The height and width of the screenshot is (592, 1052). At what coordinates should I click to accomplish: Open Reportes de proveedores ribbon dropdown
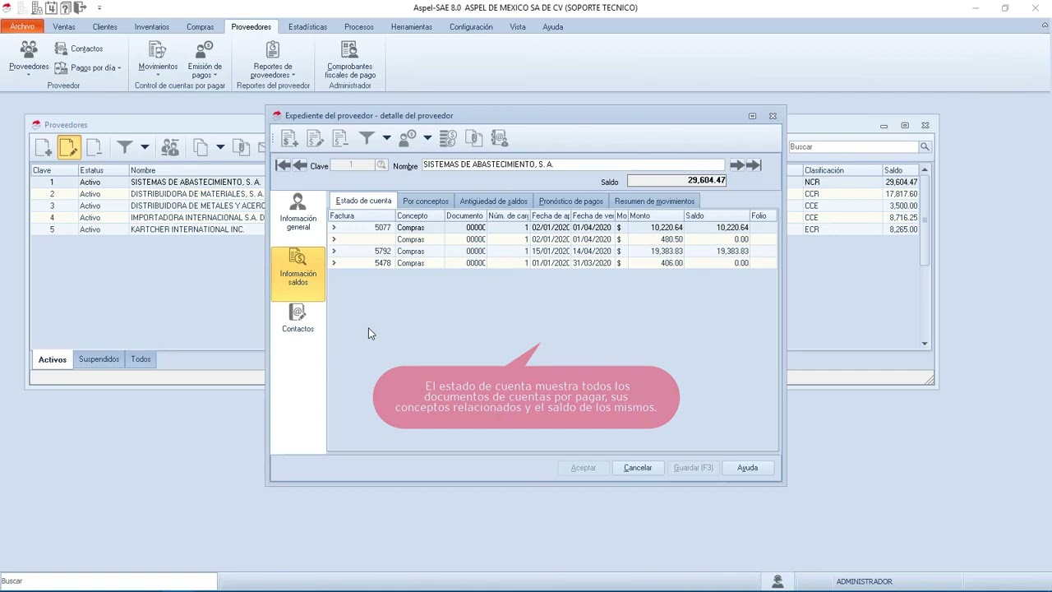coord(273,59)
